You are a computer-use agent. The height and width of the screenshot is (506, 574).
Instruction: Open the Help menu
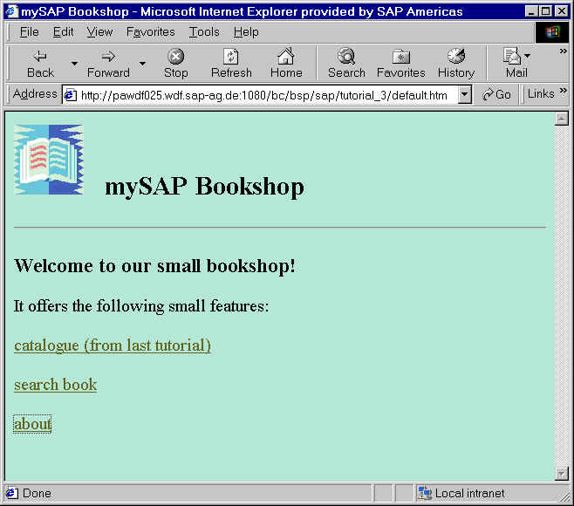(246, 31)
